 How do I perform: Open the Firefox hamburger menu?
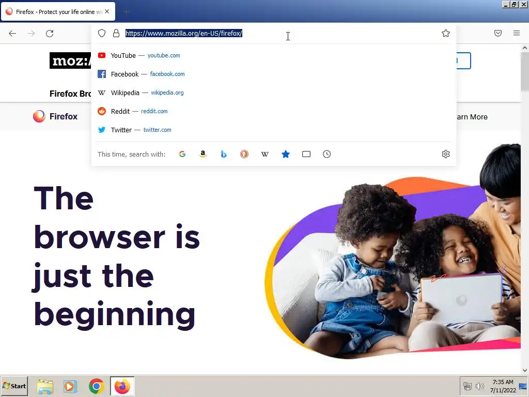click(517, 33)
